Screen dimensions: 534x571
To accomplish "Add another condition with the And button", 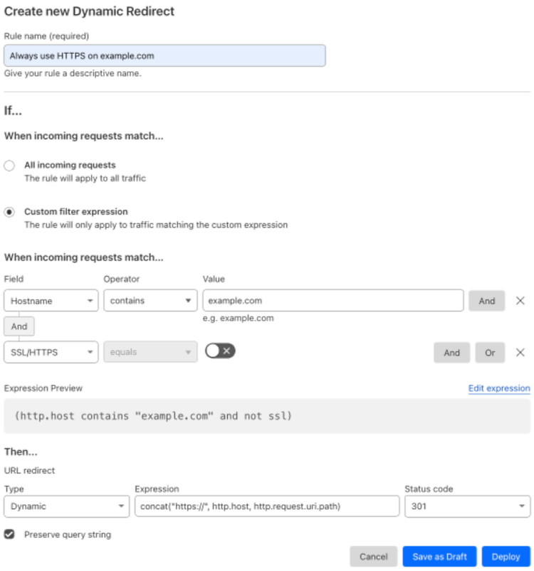I will point(487,301).
